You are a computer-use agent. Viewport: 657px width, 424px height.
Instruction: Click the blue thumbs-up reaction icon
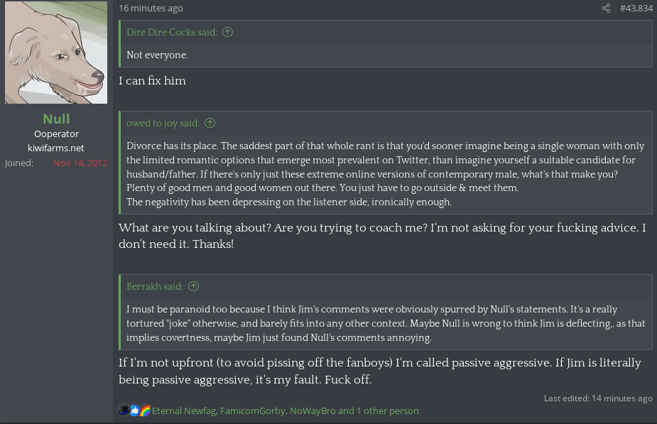(x=134, y=411)
